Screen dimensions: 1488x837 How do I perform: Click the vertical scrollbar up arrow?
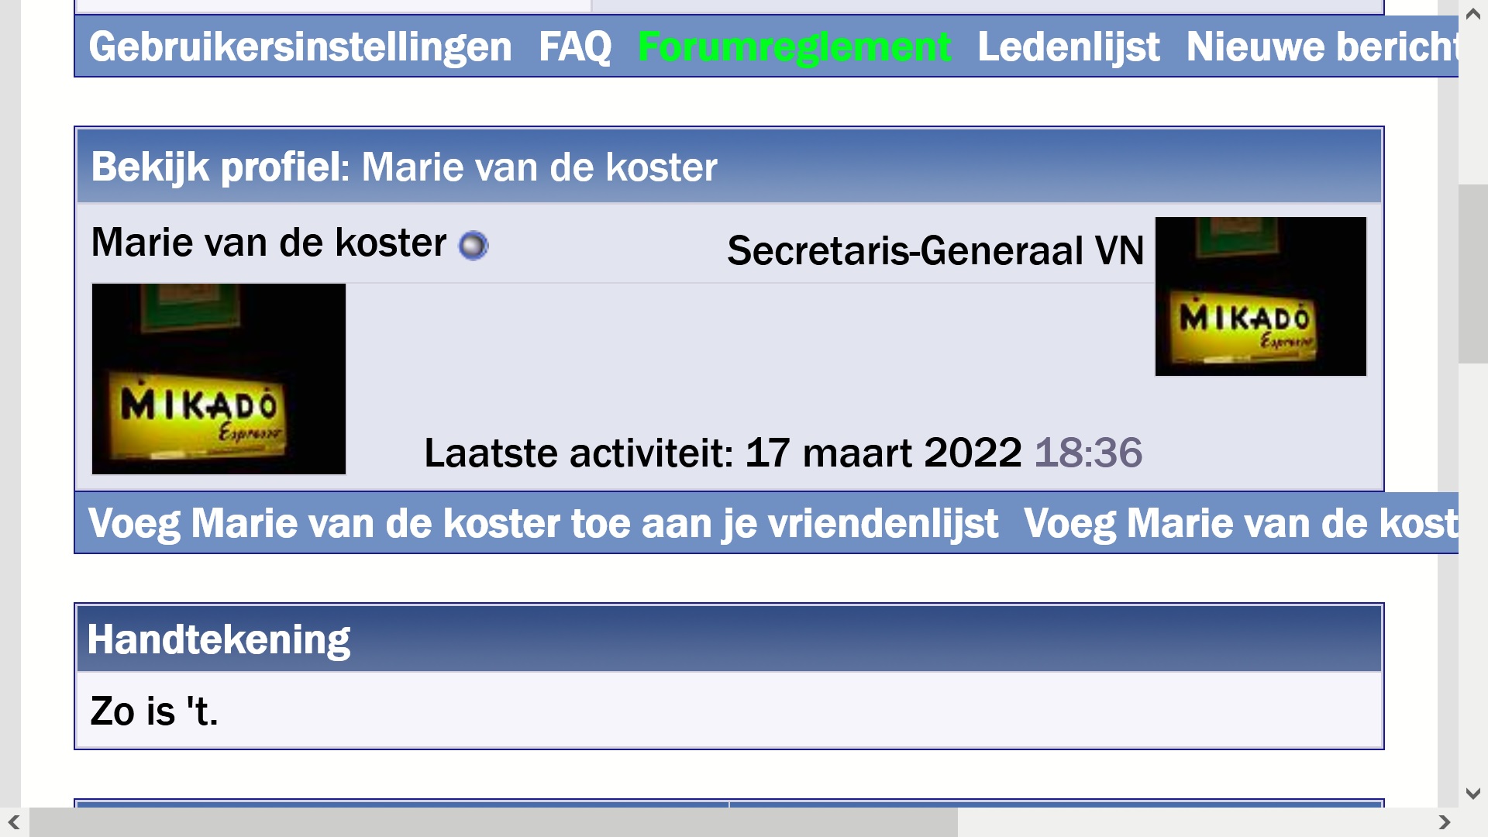pyautogui.click(x=1473, y=14)
